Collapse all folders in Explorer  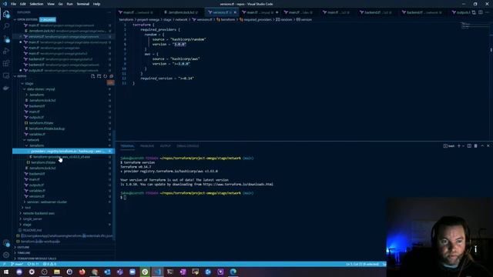pyautogui.click(x=111, y=76)
